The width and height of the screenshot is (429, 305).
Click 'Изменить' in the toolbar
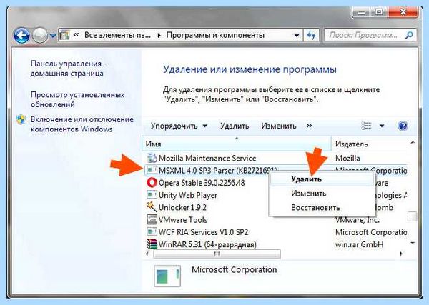point(279,126)
